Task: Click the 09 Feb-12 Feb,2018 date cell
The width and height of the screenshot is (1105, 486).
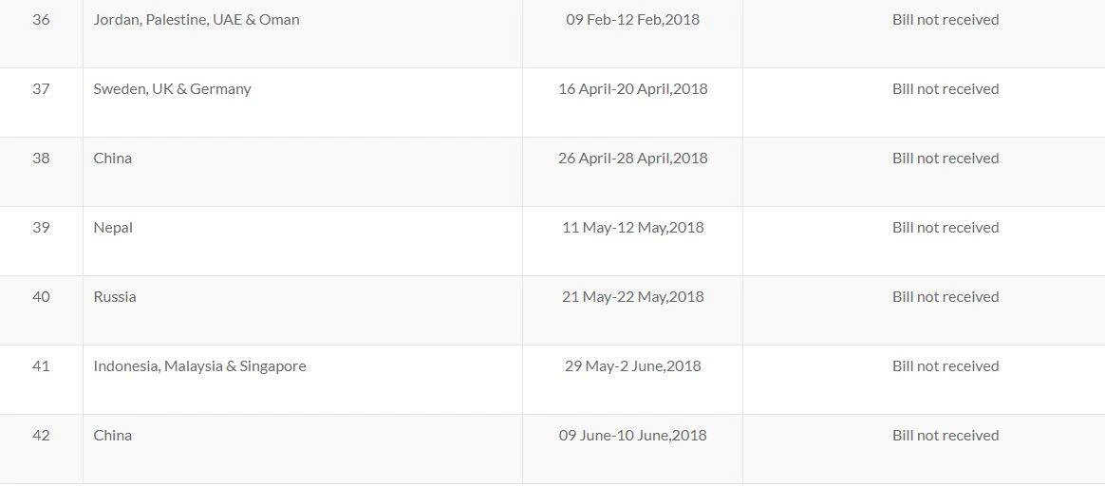Action: coord(632,19)
